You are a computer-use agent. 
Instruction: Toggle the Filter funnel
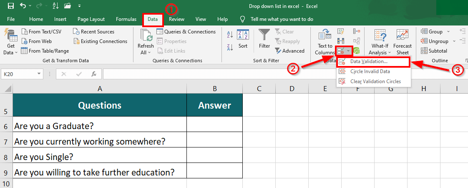264,39
